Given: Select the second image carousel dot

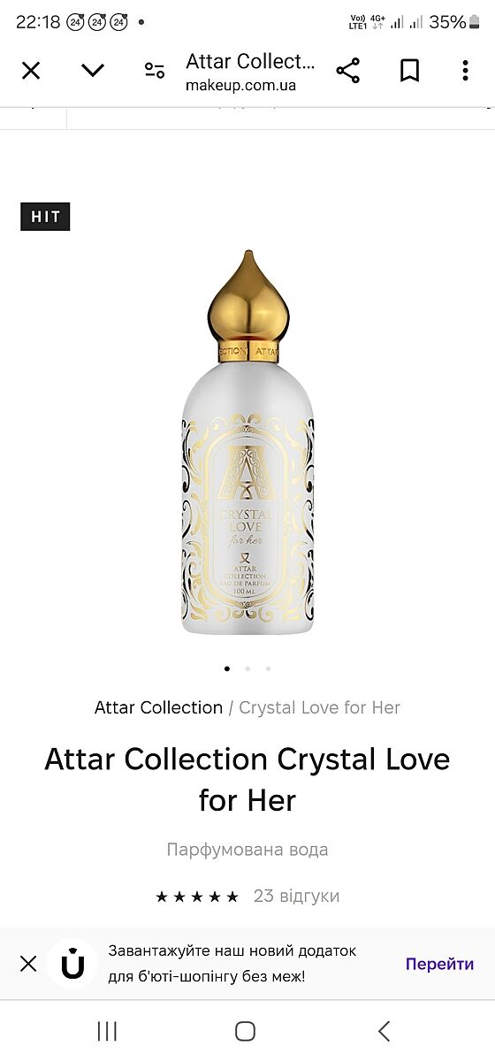Looking at the screenshot, I should point(247,668).
